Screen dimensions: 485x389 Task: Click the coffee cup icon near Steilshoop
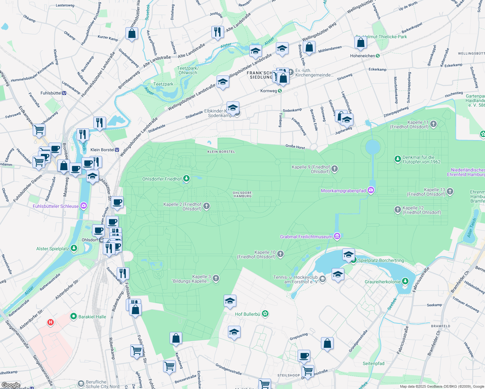pos(304,356)
